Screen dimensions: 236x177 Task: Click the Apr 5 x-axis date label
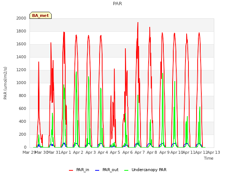coord(115,152)
